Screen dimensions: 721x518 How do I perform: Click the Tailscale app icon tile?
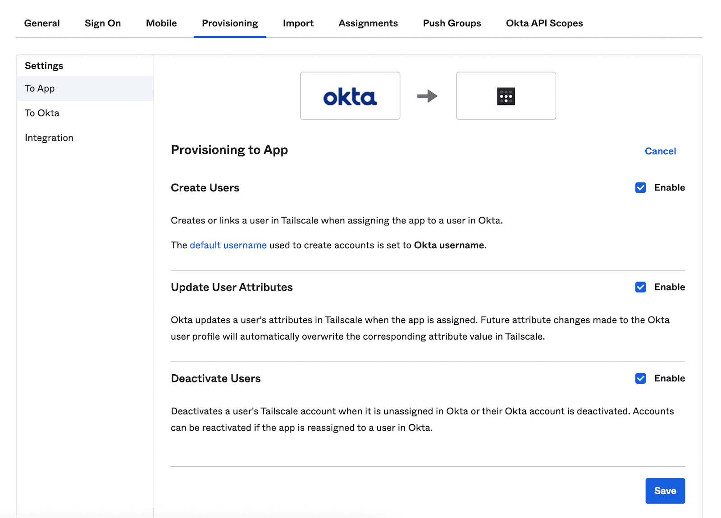click(506, 95)
